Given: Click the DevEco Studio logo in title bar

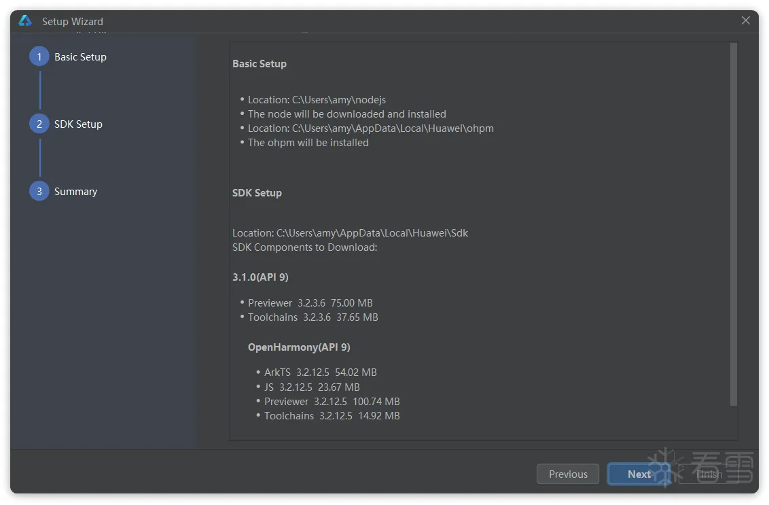Looking at the screenshot, I should click(x=25, y=21).
